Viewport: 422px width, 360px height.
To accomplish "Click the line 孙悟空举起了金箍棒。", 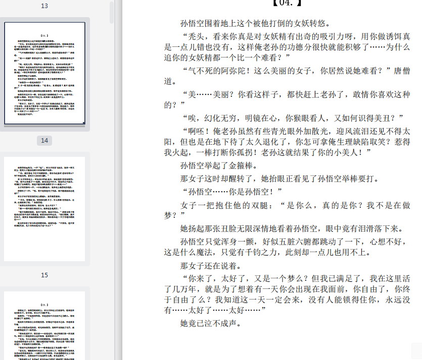I will coord(219,165).
